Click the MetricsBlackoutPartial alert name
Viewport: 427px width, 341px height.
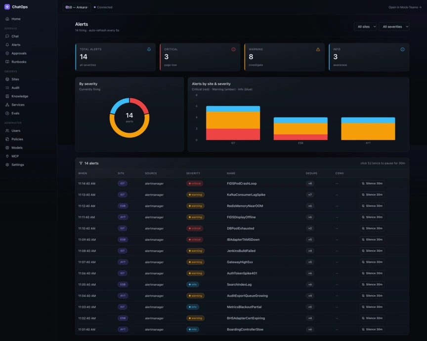(244, 307)
